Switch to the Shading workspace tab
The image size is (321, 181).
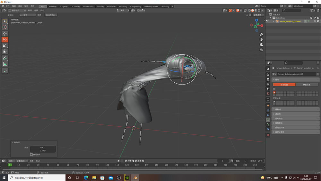pyautogui.click(x=100, y=6)
